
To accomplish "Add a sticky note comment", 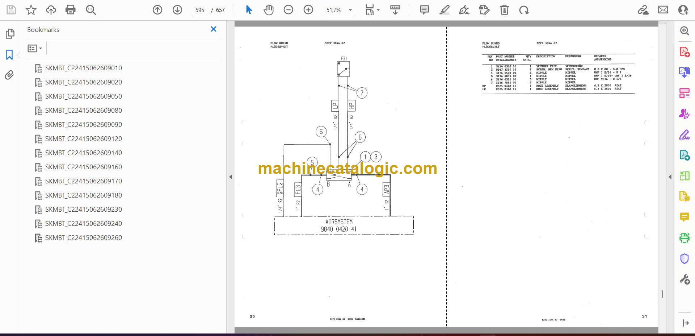I will tap(425, 10).
